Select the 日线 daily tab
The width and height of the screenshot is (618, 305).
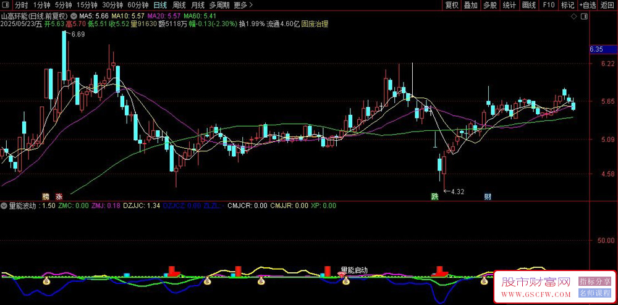tap(160, 5)
